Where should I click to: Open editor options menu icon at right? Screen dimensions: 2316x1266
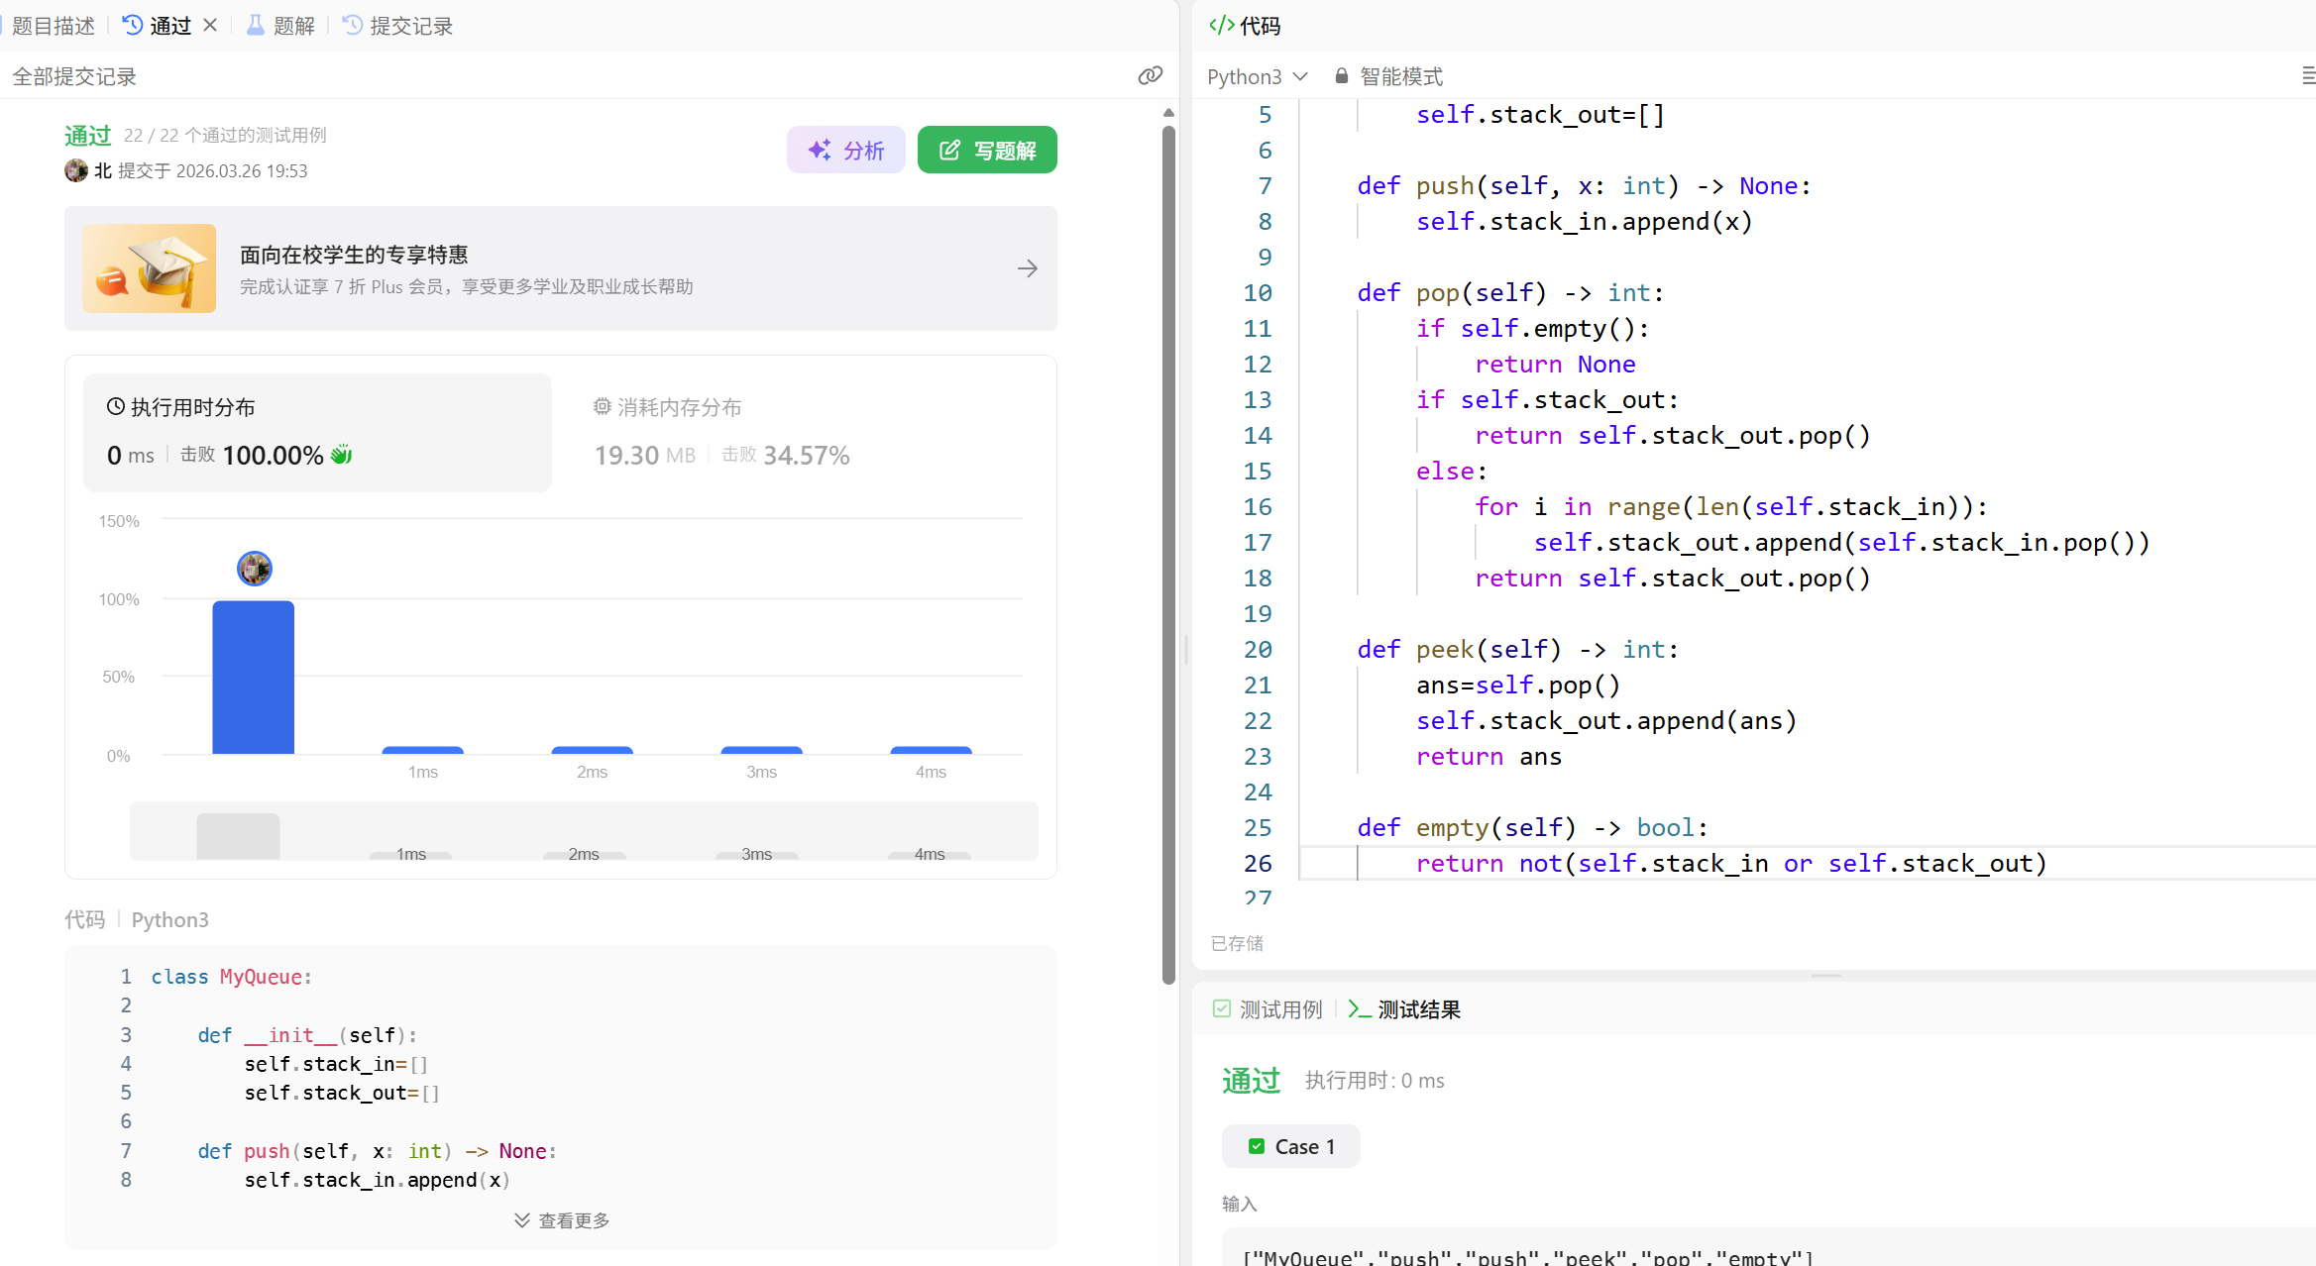[x=2307, y=75]
